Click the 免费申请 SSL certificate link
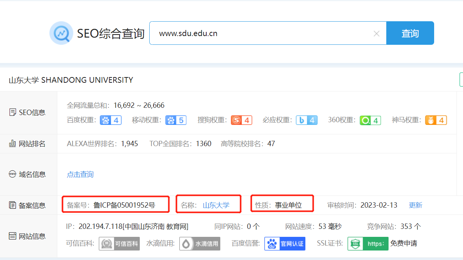Image resolution: width=463 pixels, height=260 pixels. pyautogui.click(x=403, y=244)
